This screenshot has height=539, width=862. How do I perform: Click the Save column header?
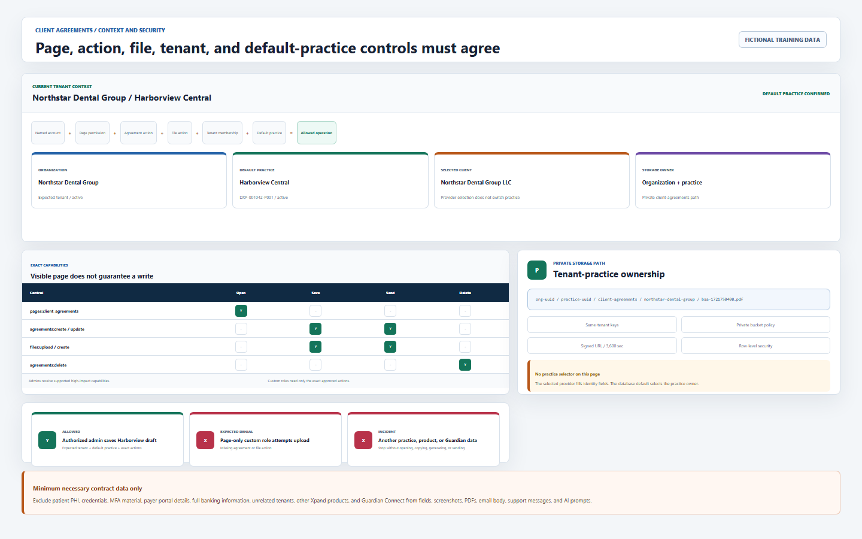[315, 293]
